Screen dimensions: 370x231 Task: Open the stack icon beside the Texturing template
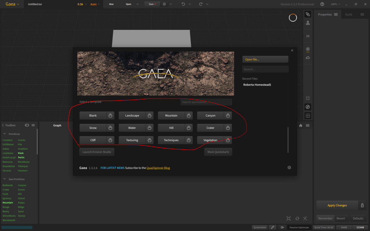pos(149,140)
